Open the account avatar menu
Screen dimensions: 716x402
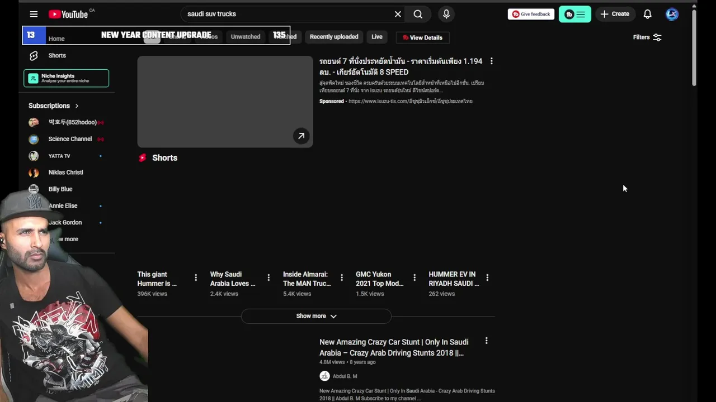click(672, 14)
